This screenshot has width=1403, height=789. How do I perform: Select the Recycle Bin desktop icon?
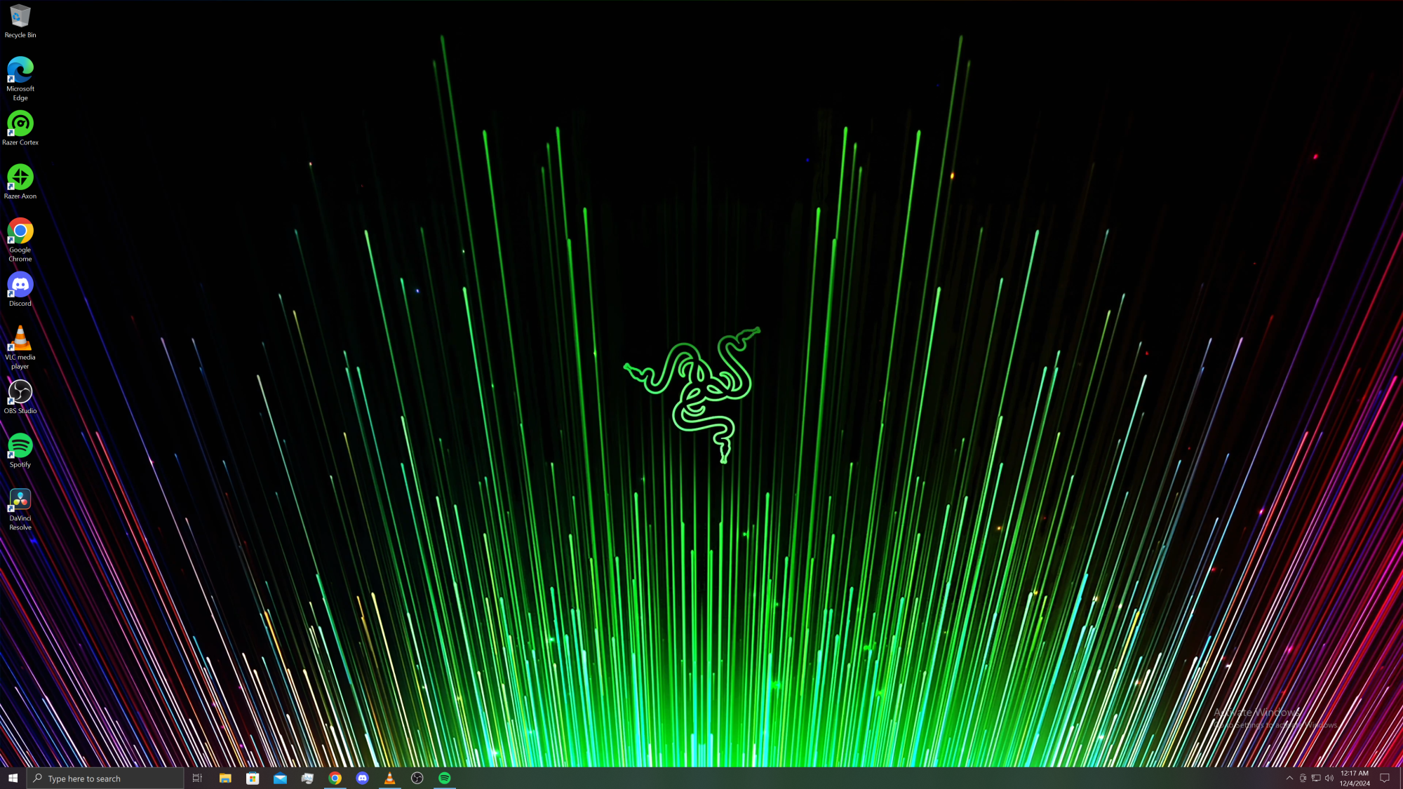(x=20, y=21)
